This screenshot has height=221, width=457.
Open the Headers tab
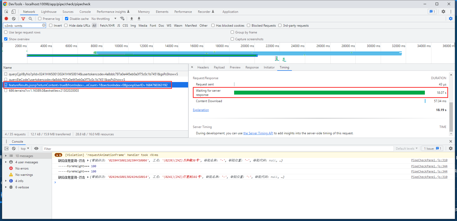click(203, 67)
